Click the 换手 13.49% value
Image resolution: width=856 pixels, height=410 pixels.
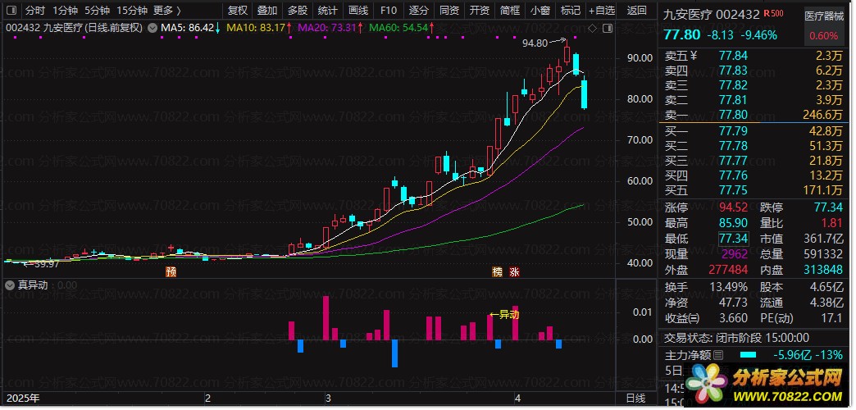[730, 287]
